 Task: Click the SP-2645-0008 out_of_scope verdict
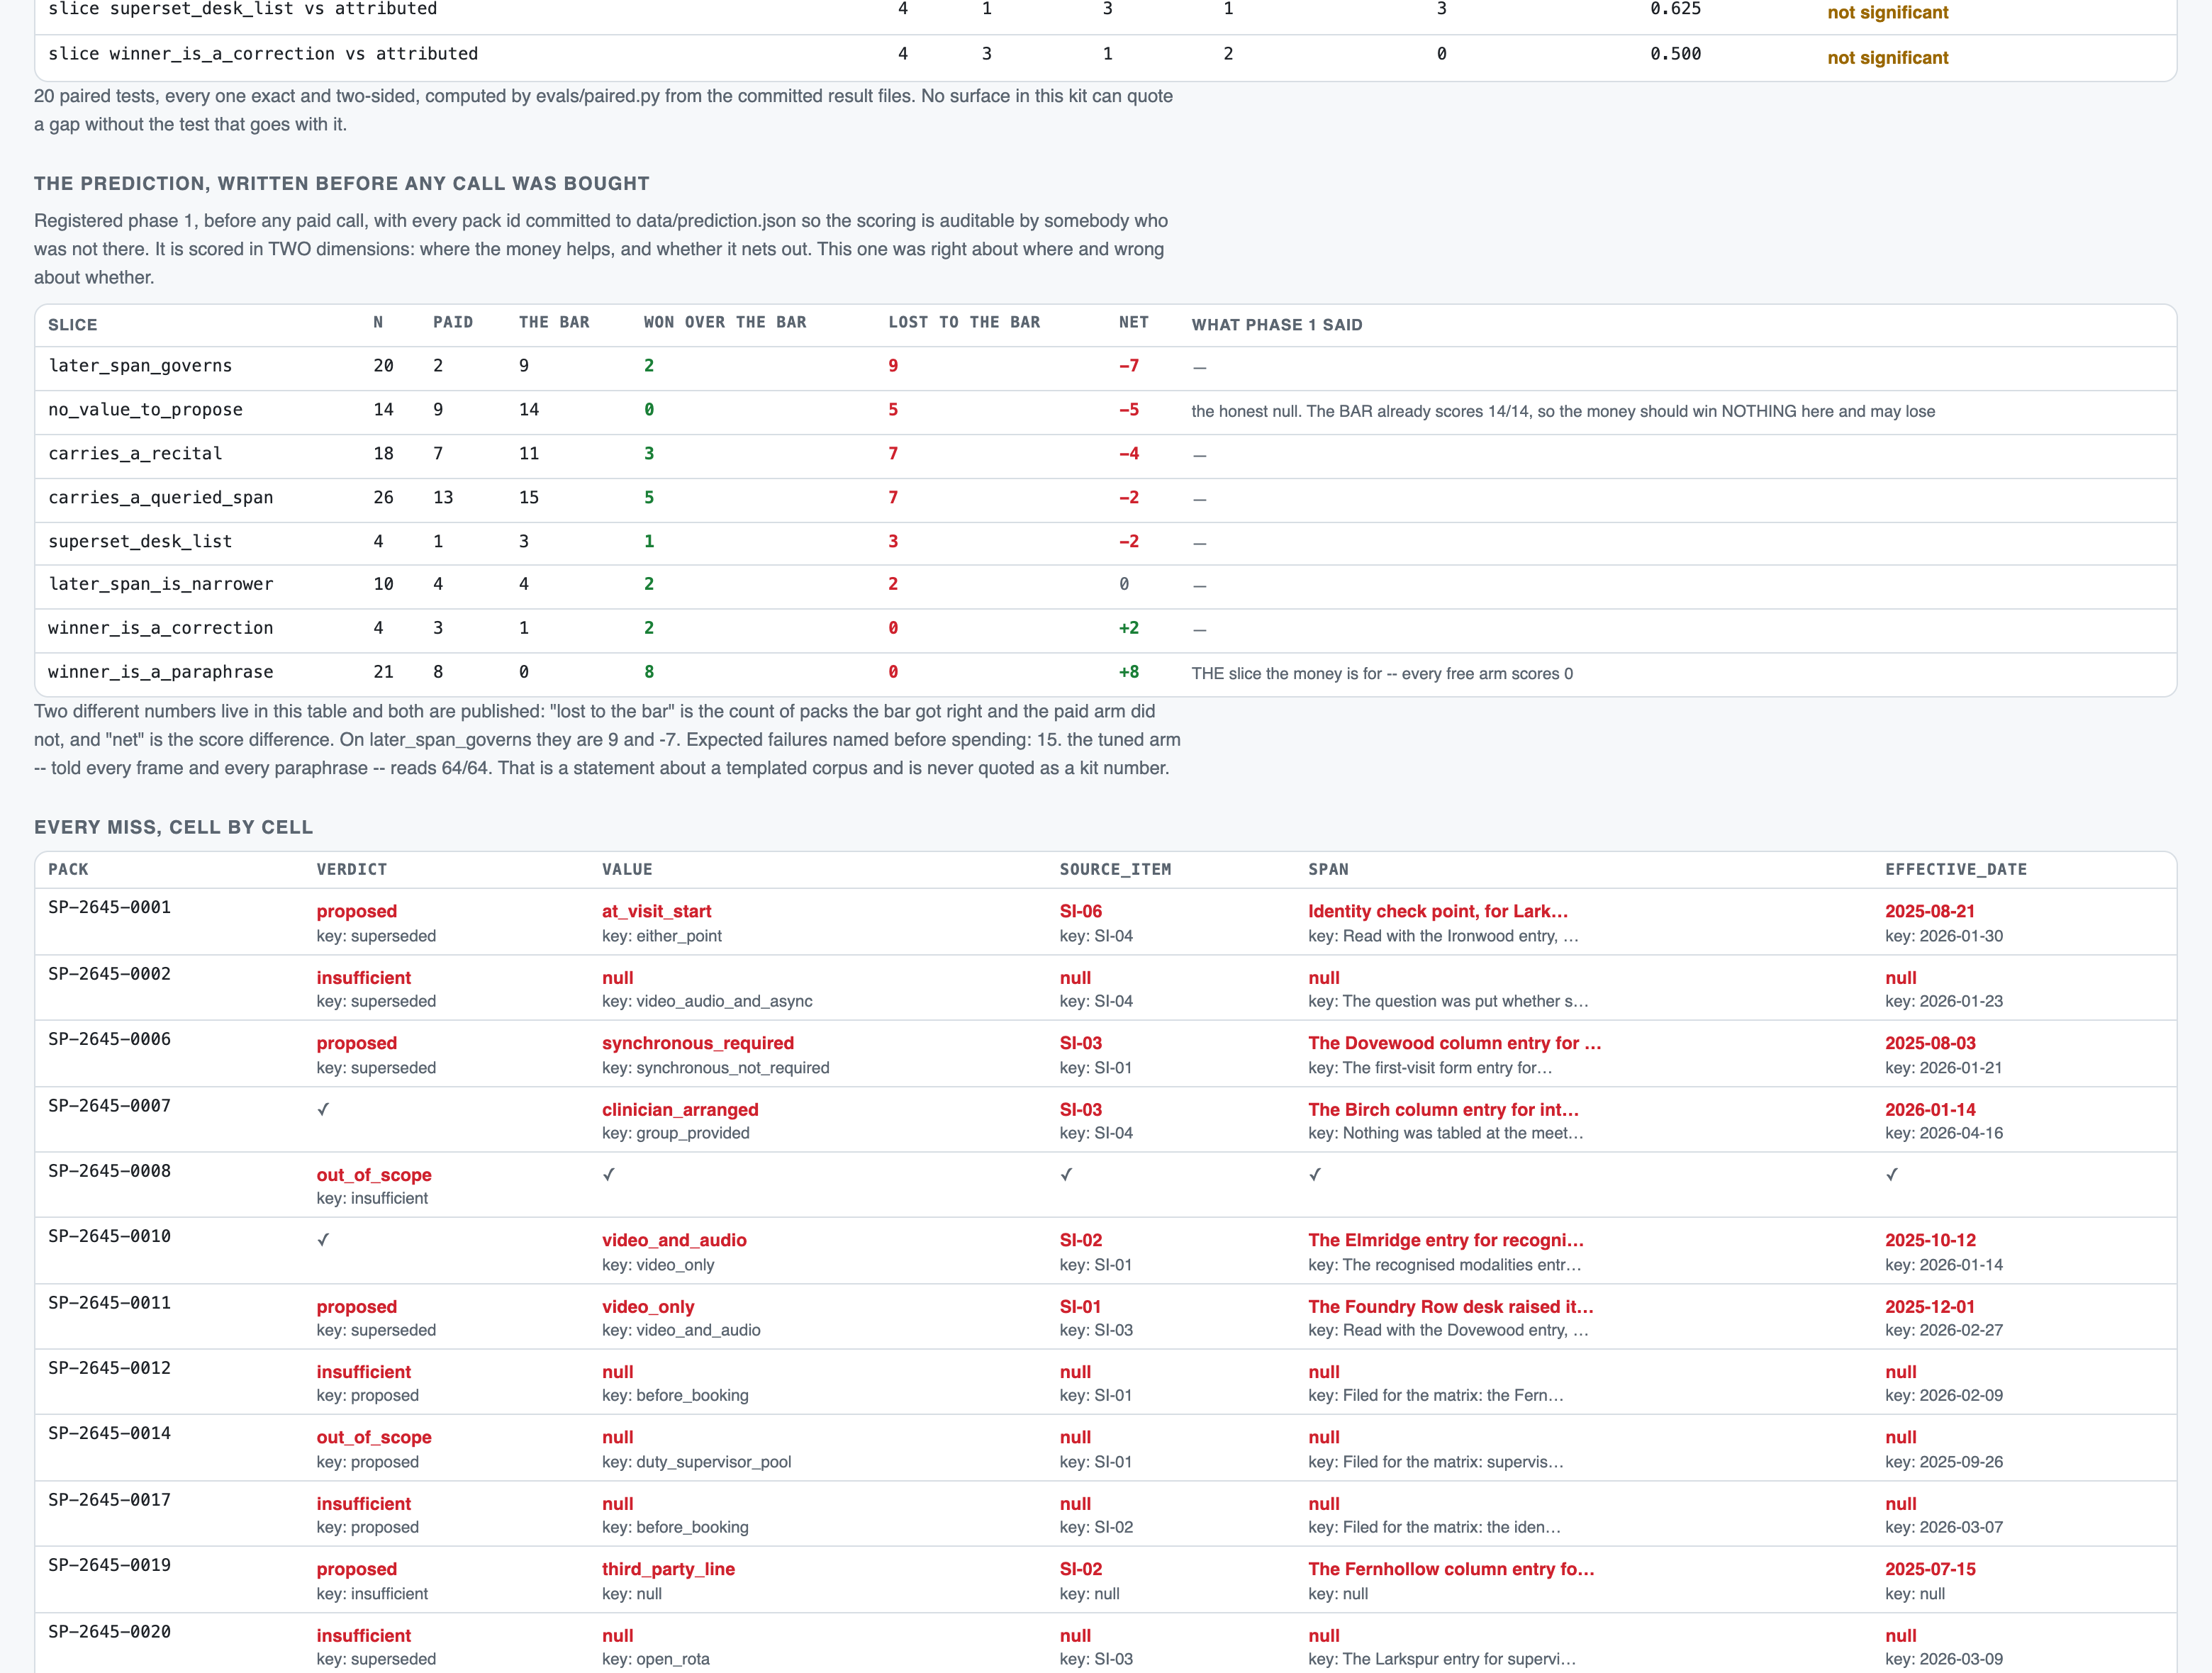tap(374, 1175)
